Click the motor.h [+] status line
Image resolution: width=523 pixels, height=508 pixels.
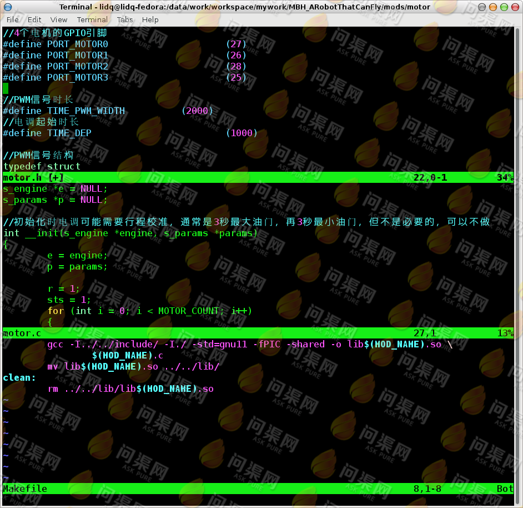point(258,177)
